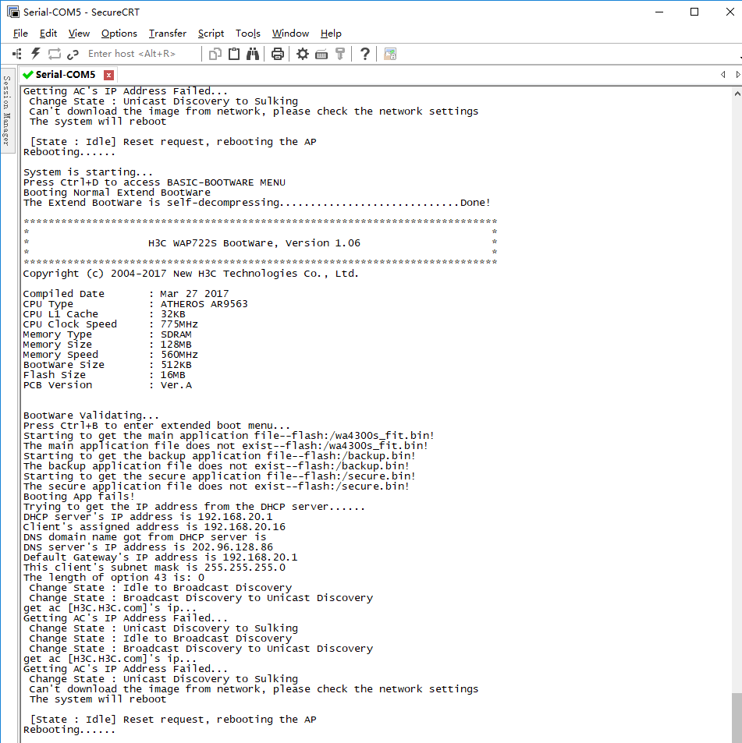The image size is (742, 743).
Task: Click the Reconnect arrows icon
Action: click(54, 54)
